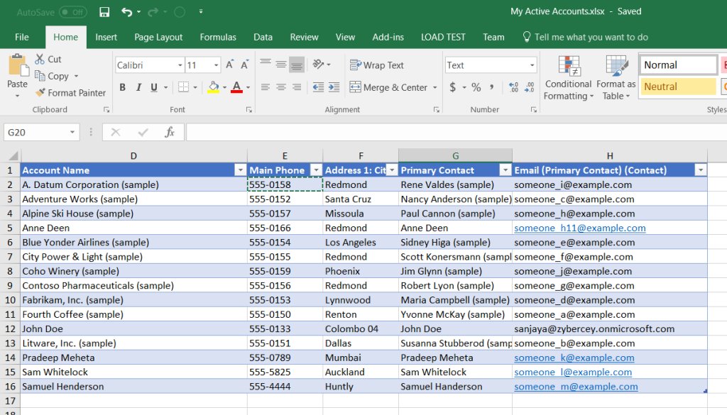Click Middle Align icon

(281, 64)
